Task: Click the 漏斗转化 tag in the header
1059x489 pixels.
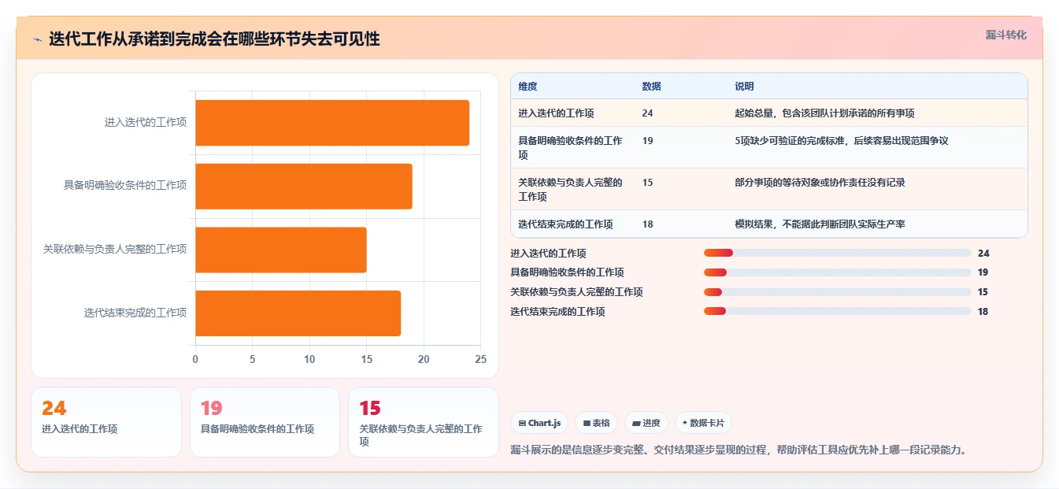Action: (1005, 35)
